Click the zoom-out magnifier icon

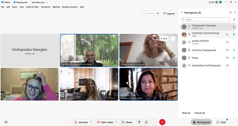(144, 13)
